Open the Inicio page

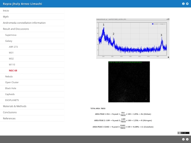32,11
